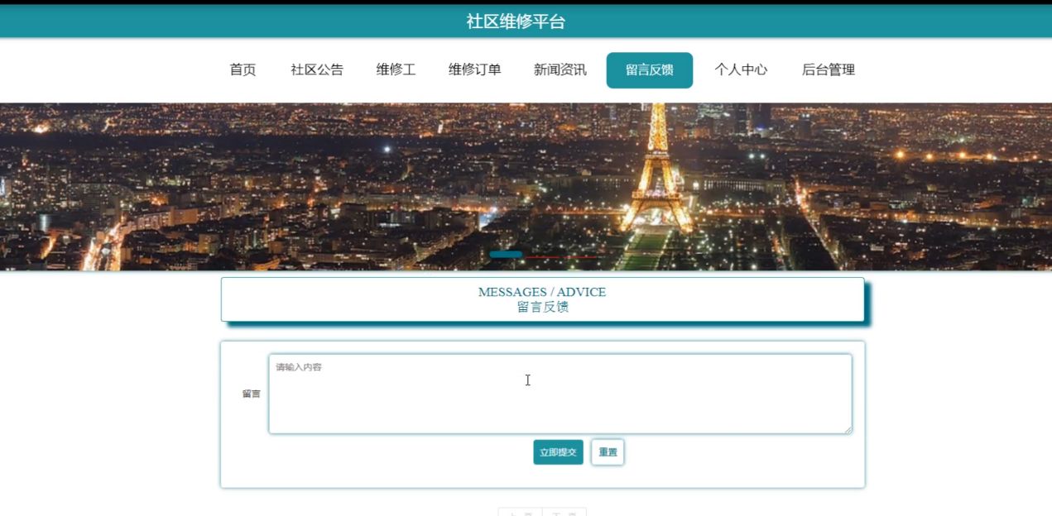Focus the 留言 message text area

(560, 394)
